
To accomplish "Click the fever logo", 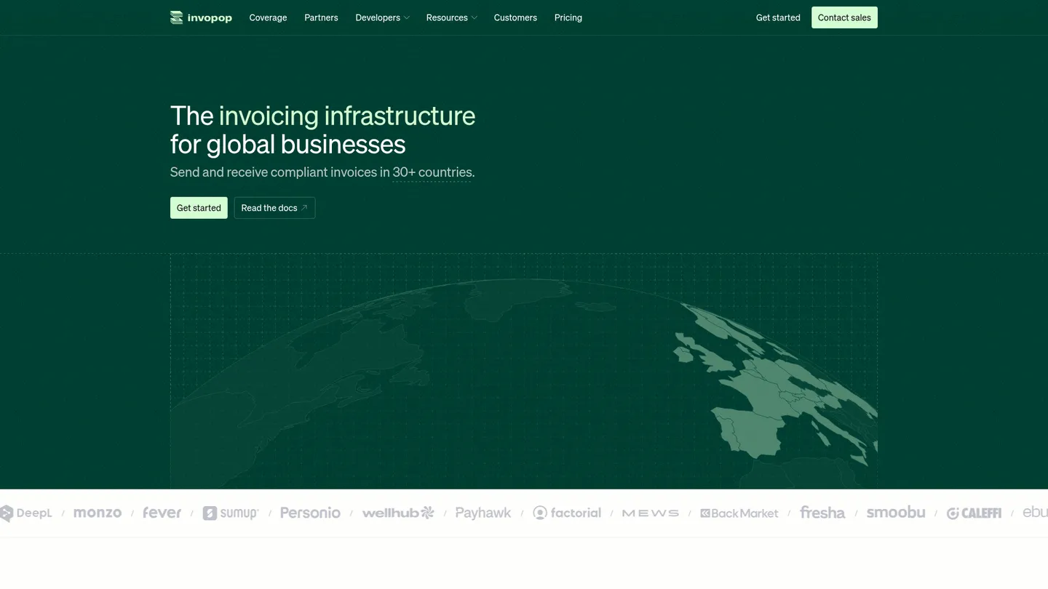I will pyautogui.click(x=162, y=513).
